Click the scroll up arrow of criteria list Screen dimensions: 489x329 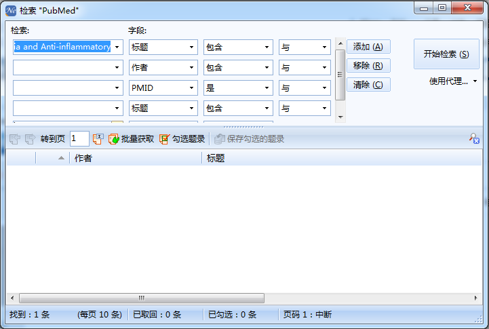pos(340,43)
